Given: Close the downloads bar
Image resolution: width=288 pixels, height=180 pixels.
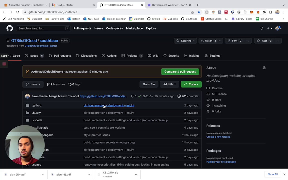Looking at the screenshot, I should [284, 174].
